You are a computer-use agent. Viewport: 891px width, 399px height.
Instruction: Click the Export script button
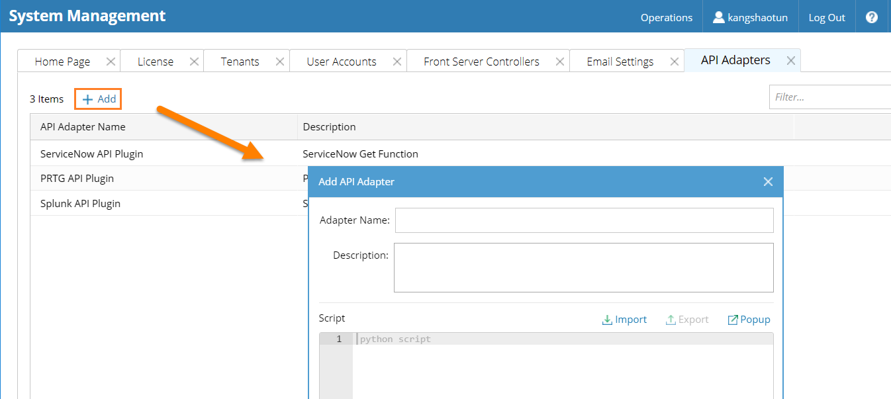click(x=687, y=320)
